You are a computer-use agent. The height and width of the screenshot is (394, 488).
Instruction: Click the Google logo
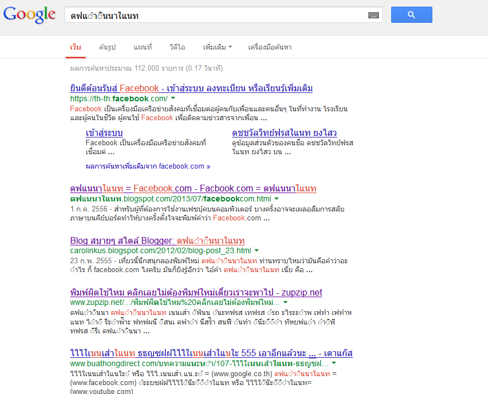pyautogui.click(x=29, y=14)
